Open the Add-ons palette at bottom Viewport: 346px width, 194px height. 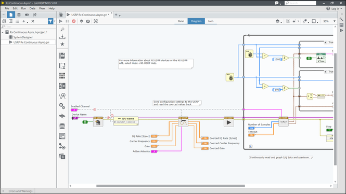tap(62, 156)
